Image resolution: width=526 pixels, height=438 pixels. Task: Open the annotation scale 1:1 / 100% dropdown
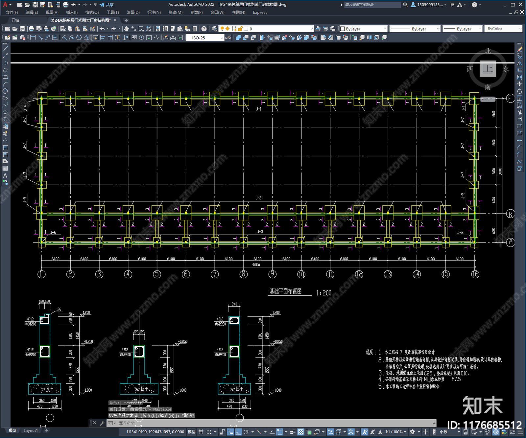[x=396, y=432]
